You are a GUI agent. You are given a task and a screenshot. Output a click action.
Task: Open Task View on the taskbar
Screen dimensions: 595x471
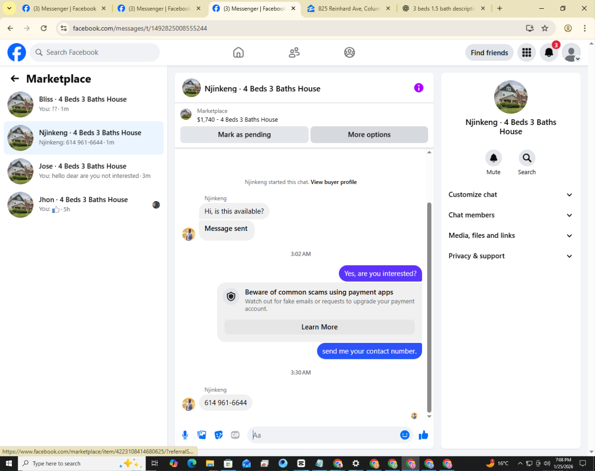click(x=155, y=463)
